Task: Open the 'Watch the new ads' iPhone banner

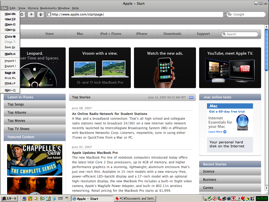Action: 165,68
